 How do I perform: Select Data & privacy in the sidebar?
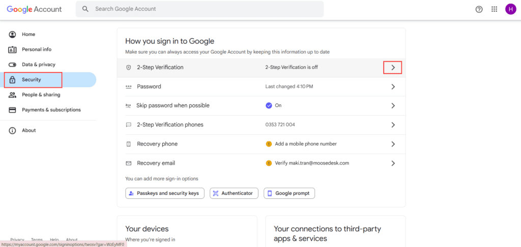48,64
